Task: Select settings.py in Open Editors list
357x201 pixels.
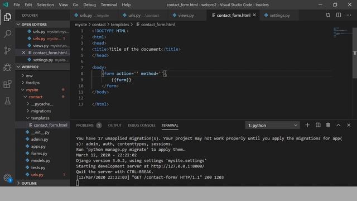Action: 42,60
